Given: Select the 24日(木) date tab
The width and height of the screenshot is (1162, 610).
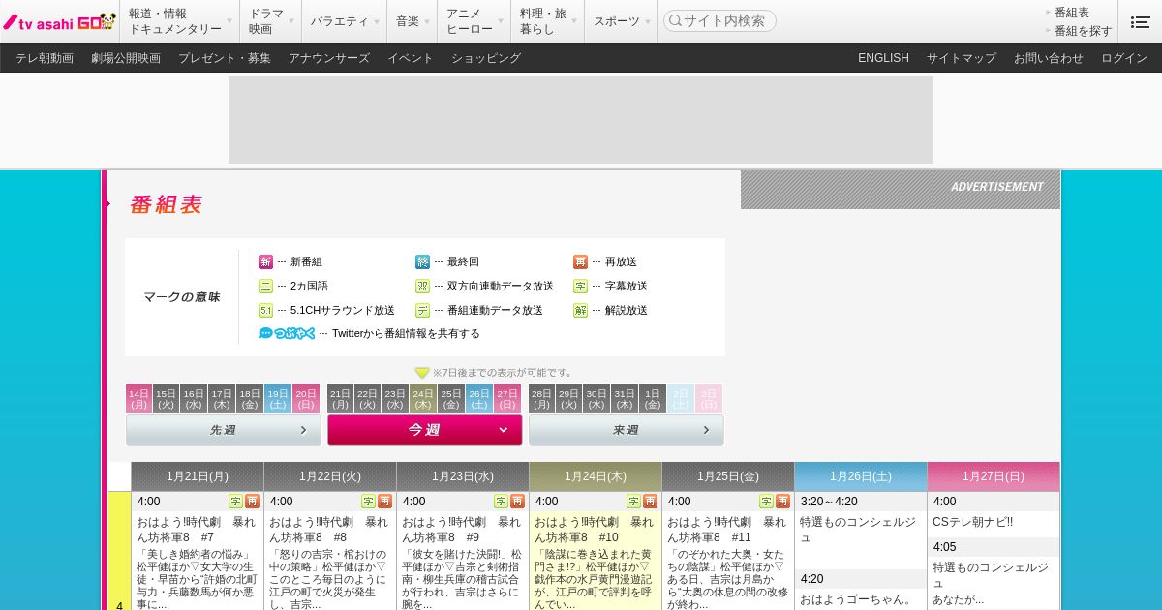Looking at the screenshot, I should click(x=423, y=399).
